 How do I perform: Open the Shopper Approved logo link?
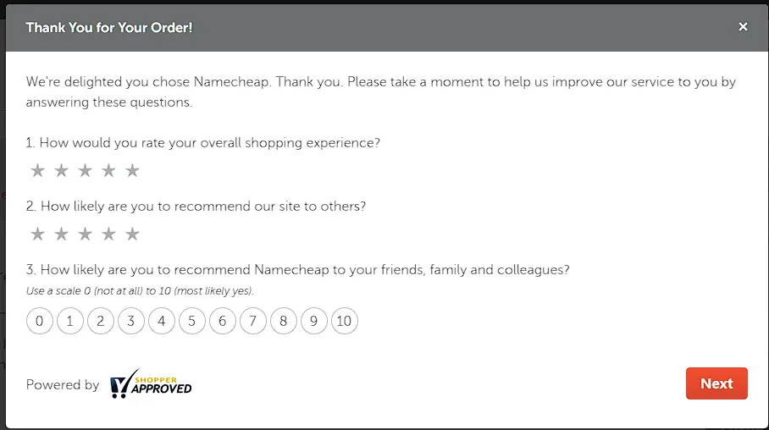click(151, 383)
